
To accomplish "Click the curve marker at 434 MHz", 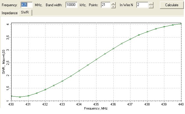I will tap(79, 71).
